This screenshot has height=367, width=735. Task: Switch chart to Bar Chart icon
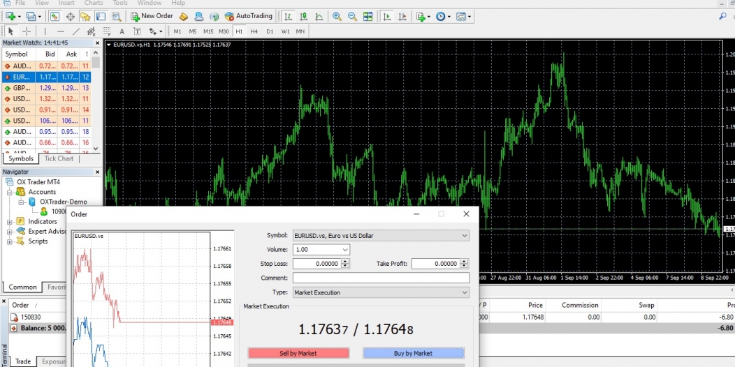pyautogui.click(x=289, y=16)
